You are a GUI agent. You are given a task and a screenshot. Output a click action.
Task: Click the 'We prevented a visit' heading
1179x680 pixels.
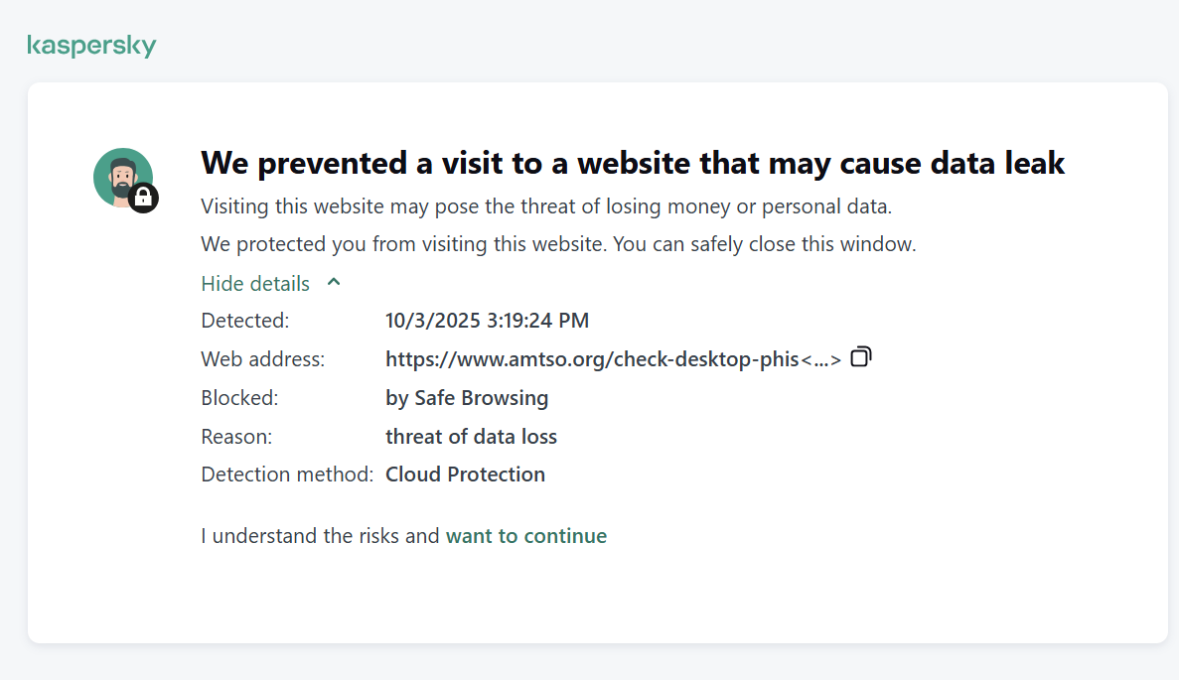(633, 163)
